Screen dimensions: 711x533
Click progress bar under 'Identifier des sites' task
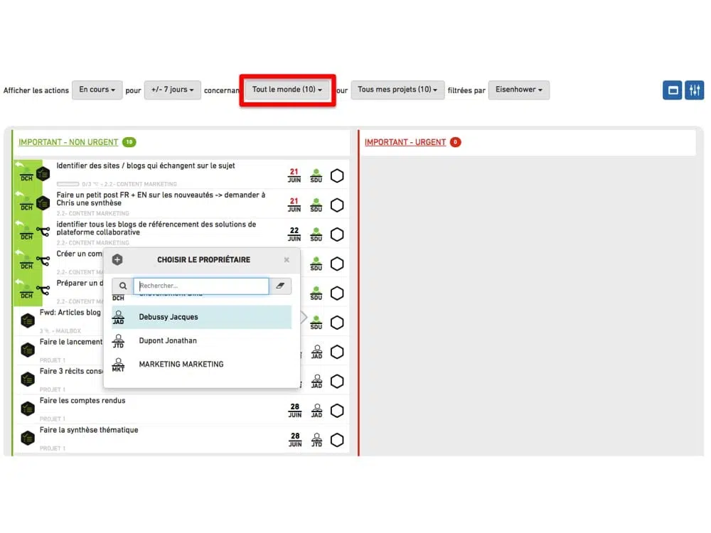coord(68,184)
